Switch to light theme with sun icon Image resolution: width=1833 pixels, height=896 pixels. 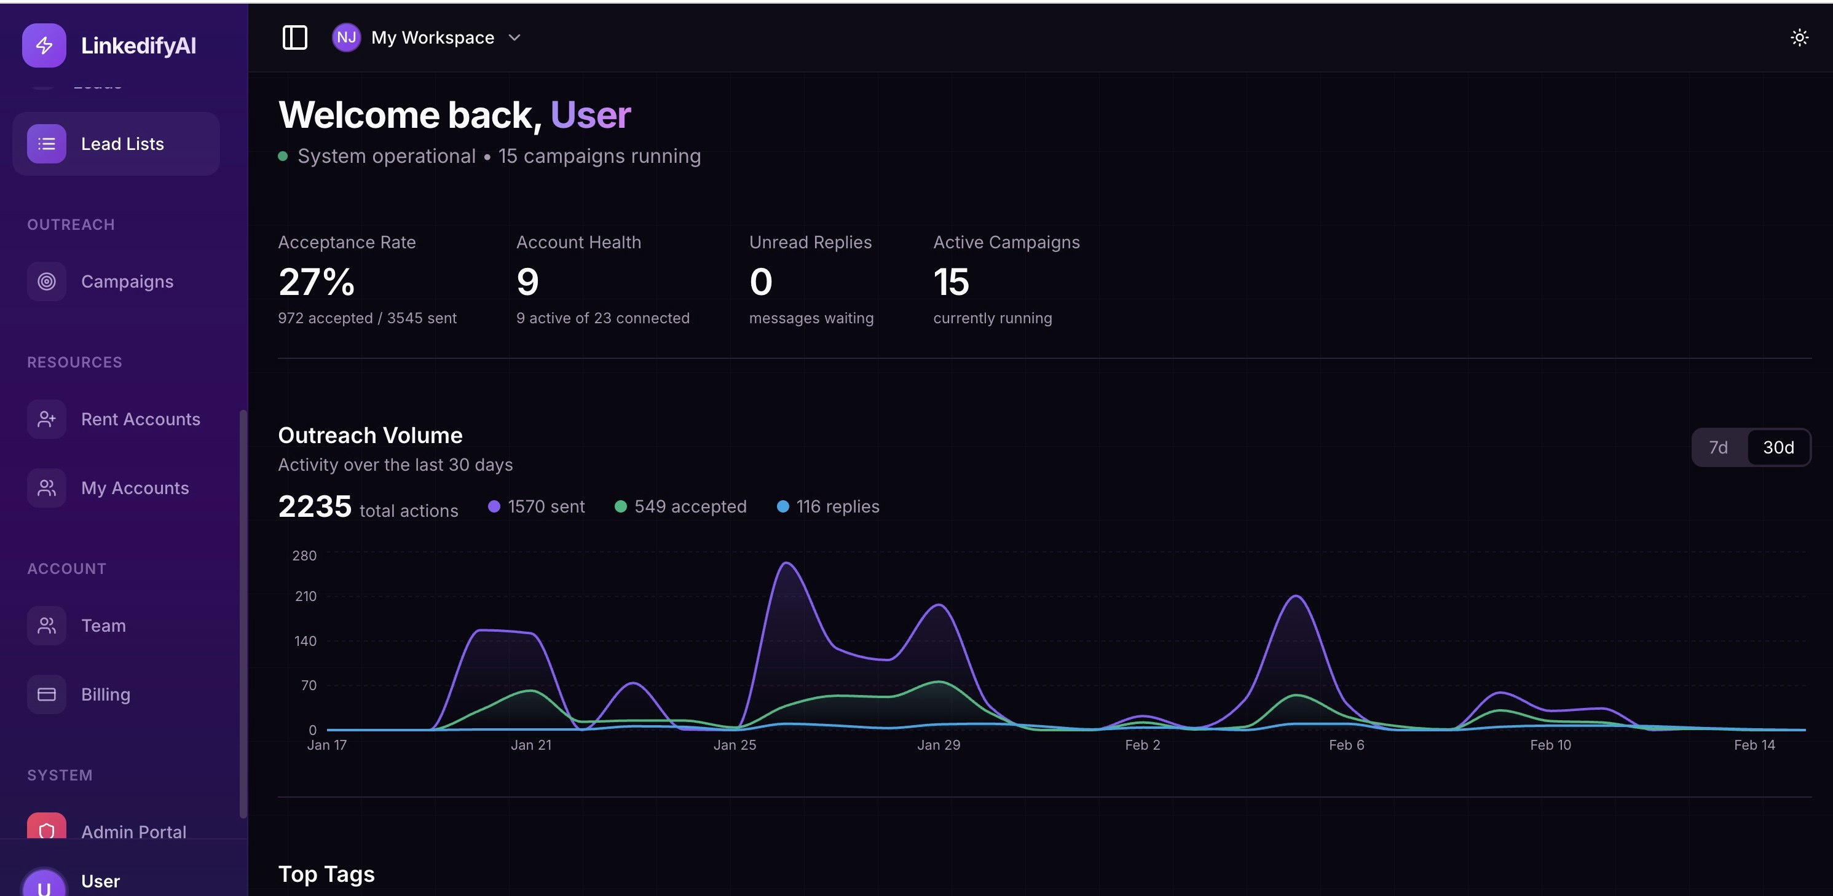tap(1799, 37)
